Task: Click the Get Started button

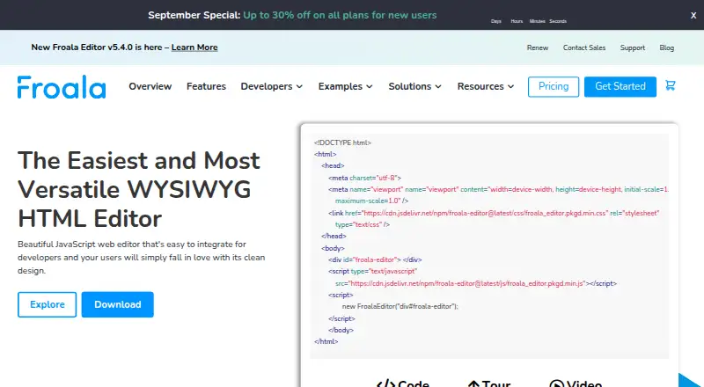Action: (x=620, y=86)
